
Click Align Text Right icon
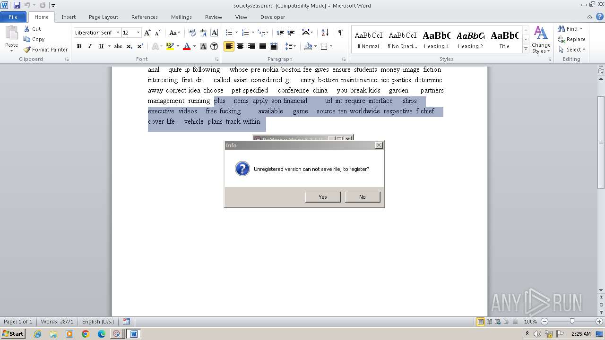pyautogui.click(x=251, y=46)
